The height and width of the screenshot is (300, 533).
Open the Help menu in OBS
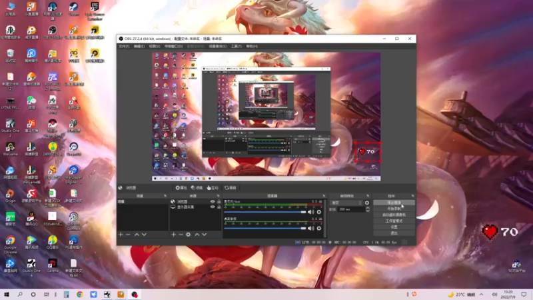tap(252, 46)
